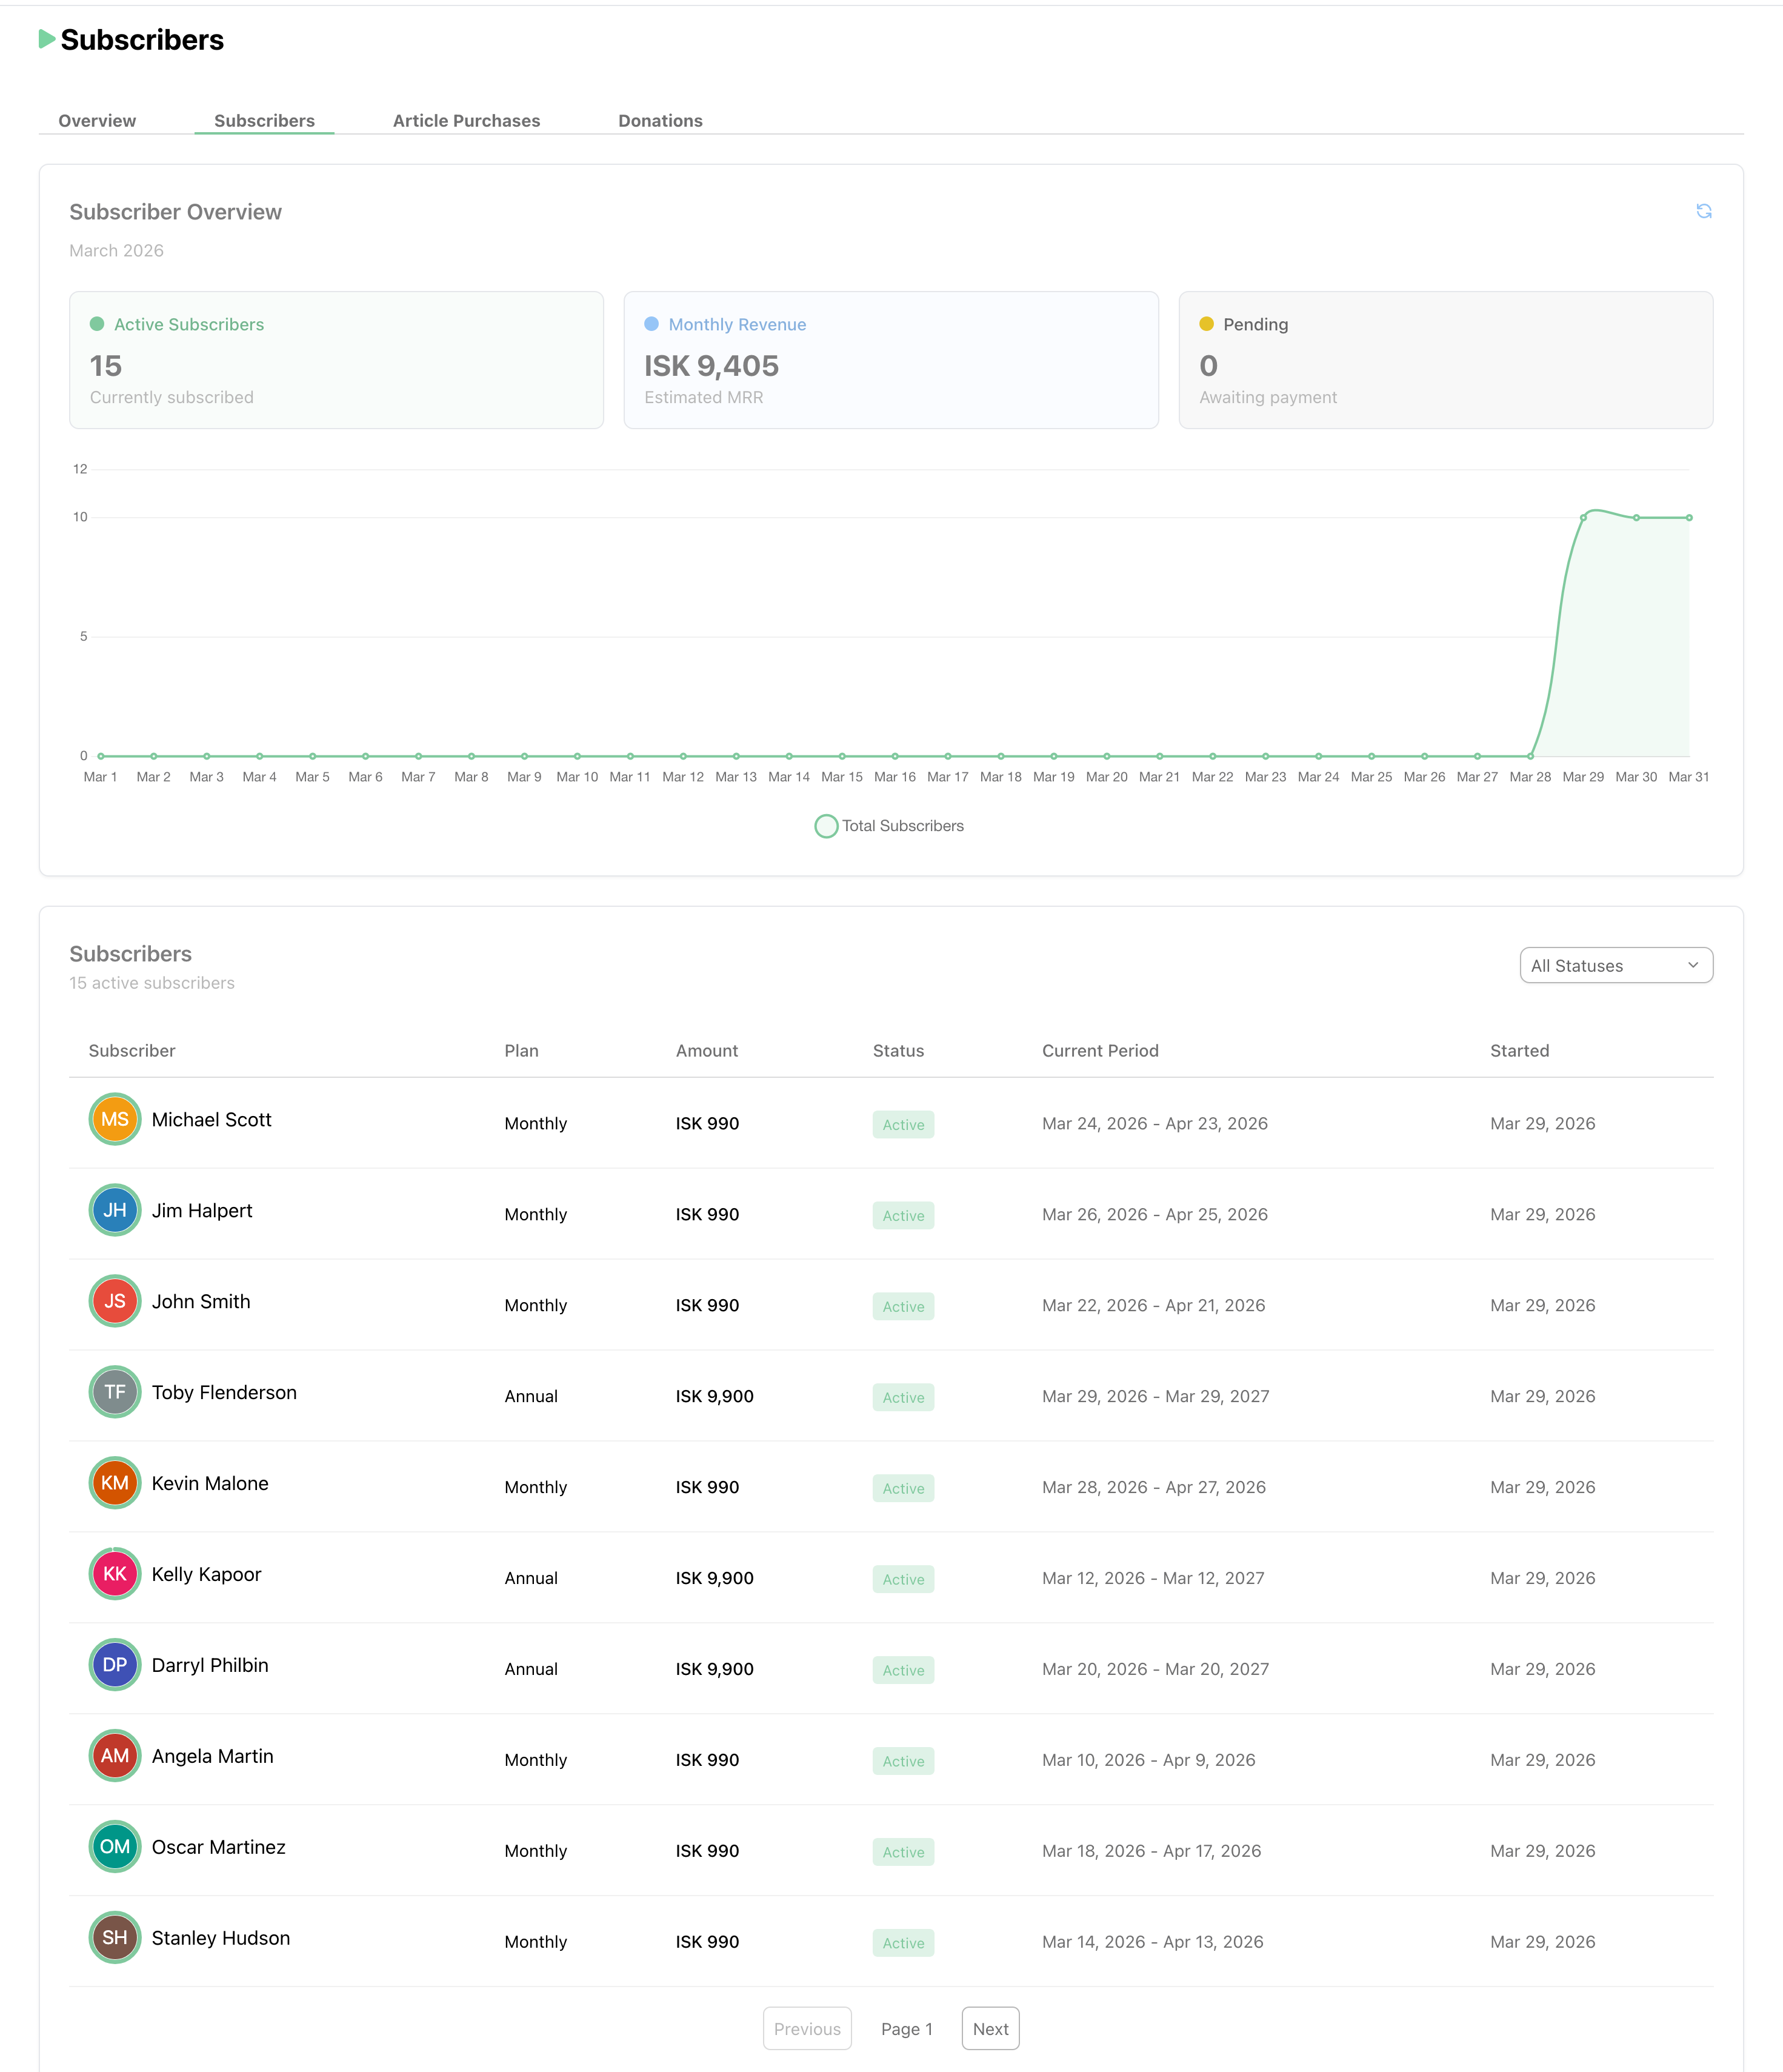
Task: Click the Previous pagination button
Action: [807, 2028]
